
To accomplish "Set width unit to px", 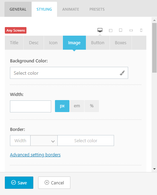I will point(62,106).
